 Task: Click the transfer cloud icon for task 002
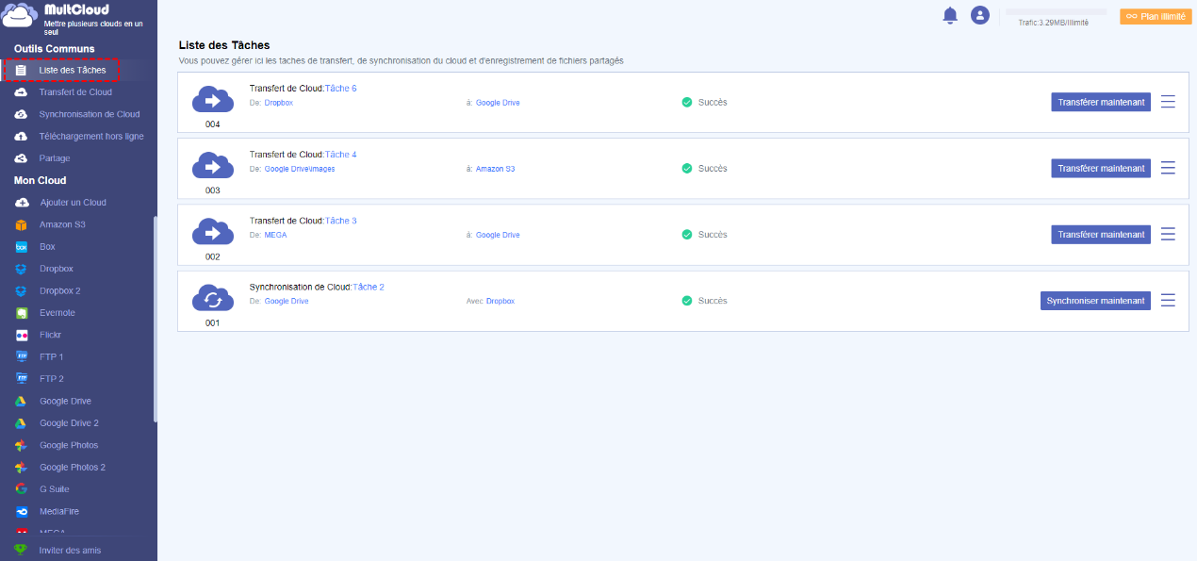pos(213,231)
